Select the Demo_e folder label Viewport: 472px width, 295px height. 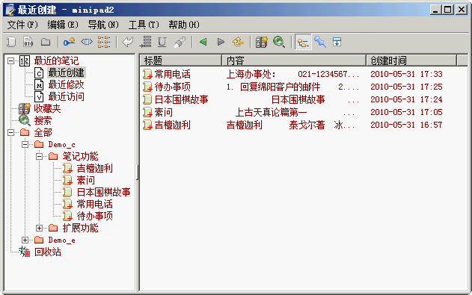click(x=61, y=240)
